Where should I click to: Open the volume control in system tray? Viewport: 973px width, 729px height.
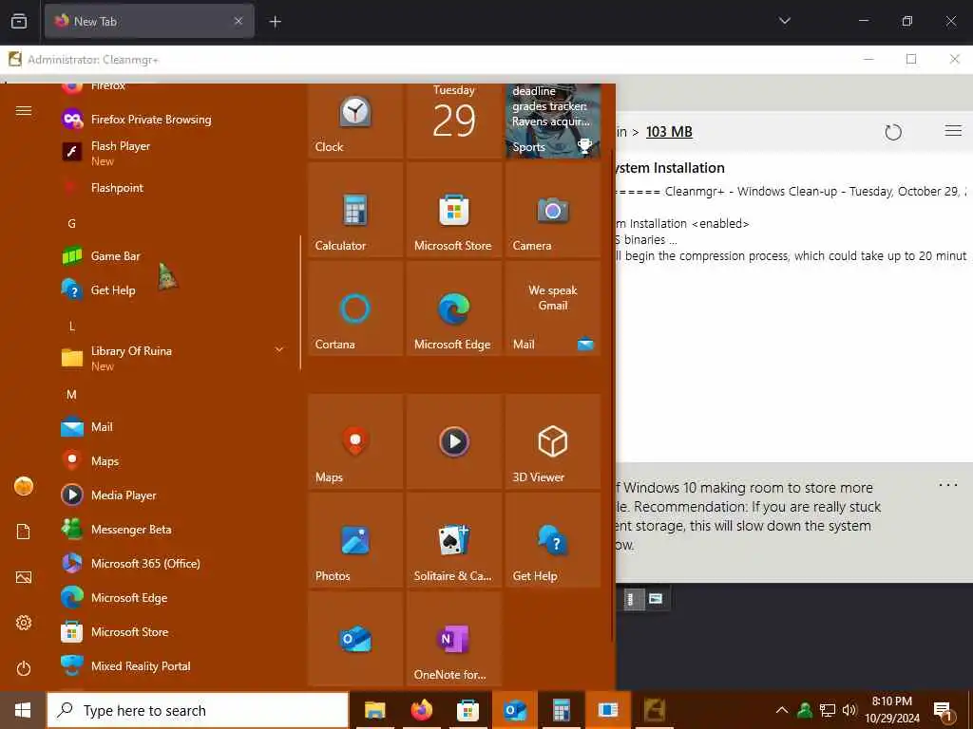tap(849, 710)
